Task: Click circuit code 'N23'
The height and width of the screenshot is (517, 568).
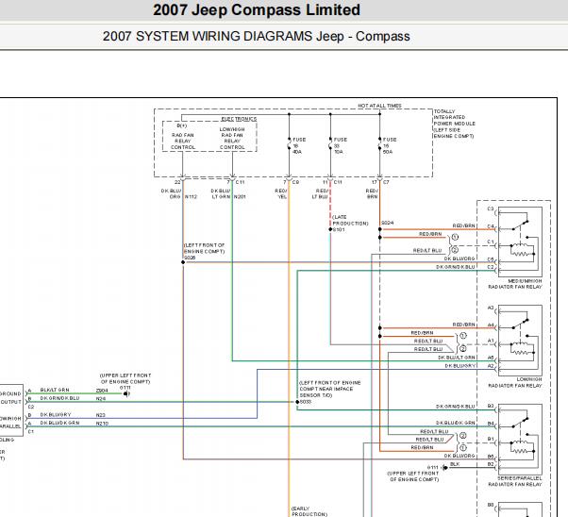Action: click(x=100, y=415)
